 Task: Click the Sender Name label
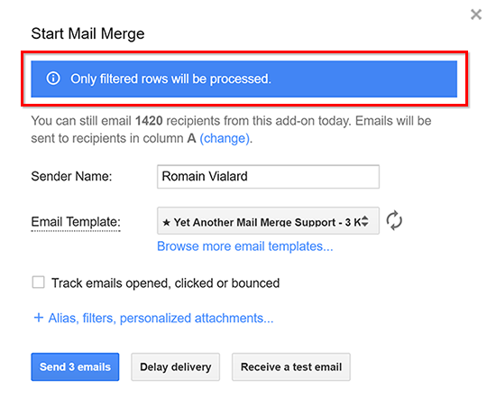click(x=71, y=176)
